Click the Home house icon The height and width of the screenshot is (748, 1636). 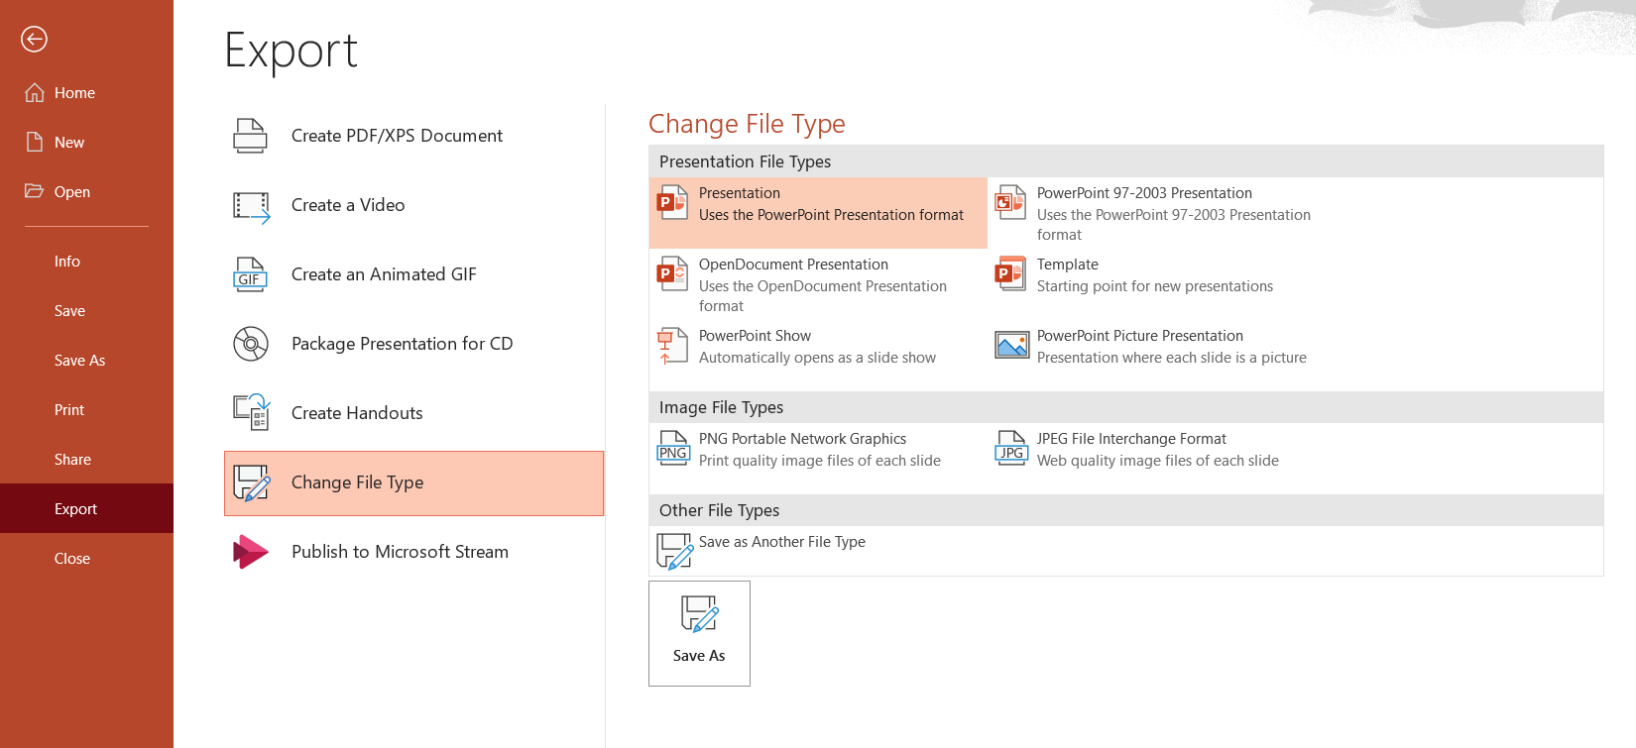35,92
